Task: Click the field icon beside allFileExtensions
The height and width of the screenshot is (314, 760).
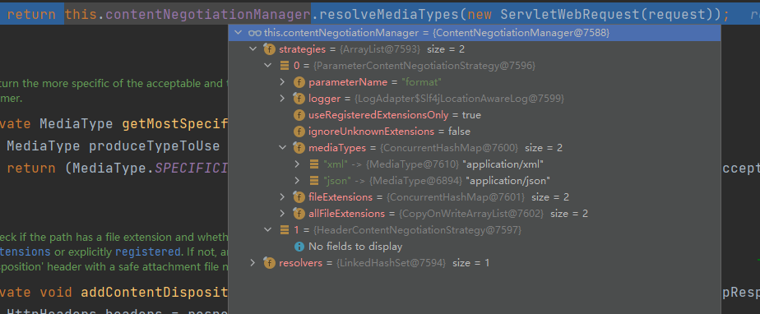Action: point(299,214)
